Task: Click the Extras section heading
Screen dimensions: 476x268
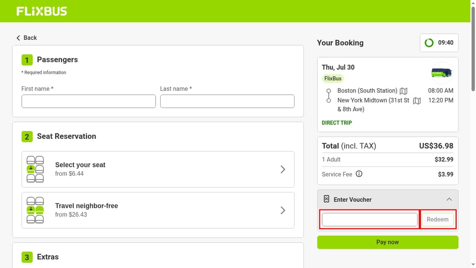Action: tap(48, 257)
